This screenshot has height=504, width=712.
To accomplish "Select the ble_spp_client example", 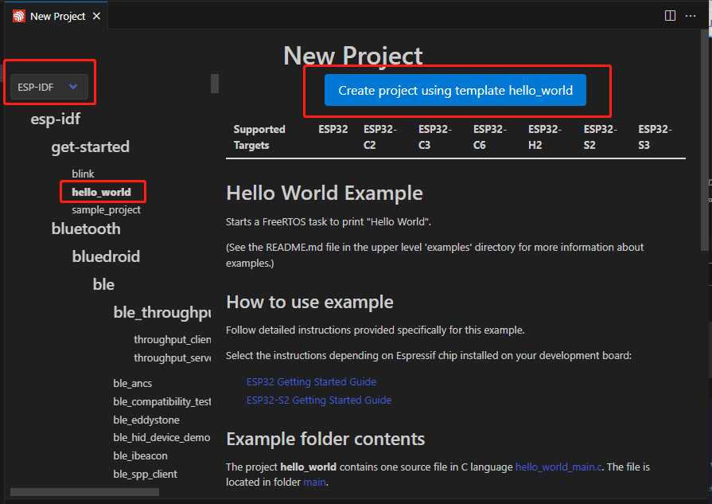I will (145, 474).
